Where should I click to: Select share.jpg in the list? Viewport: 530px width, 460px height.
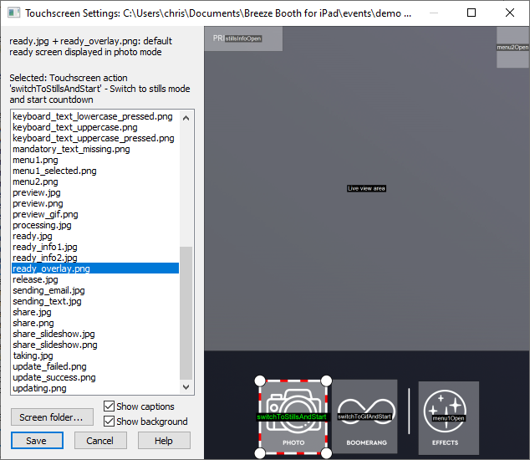(x=95, y=312)
